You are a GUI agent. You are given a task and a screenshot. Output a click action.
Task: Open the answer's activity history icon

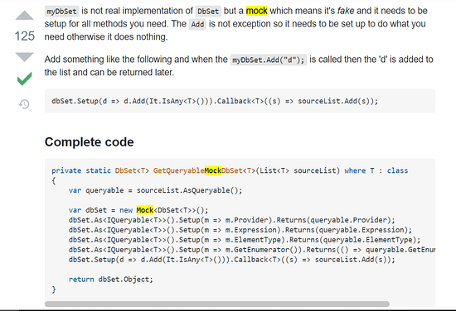pyautogui.click(x=24, y=104)
